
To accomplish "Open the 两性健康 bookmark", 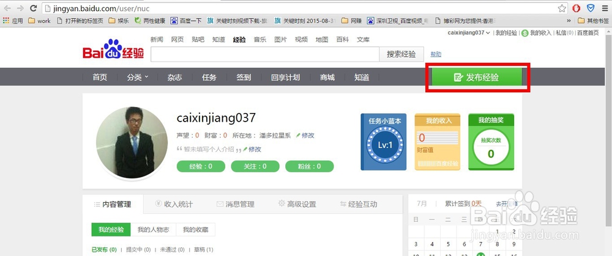I will click(150, 21).
